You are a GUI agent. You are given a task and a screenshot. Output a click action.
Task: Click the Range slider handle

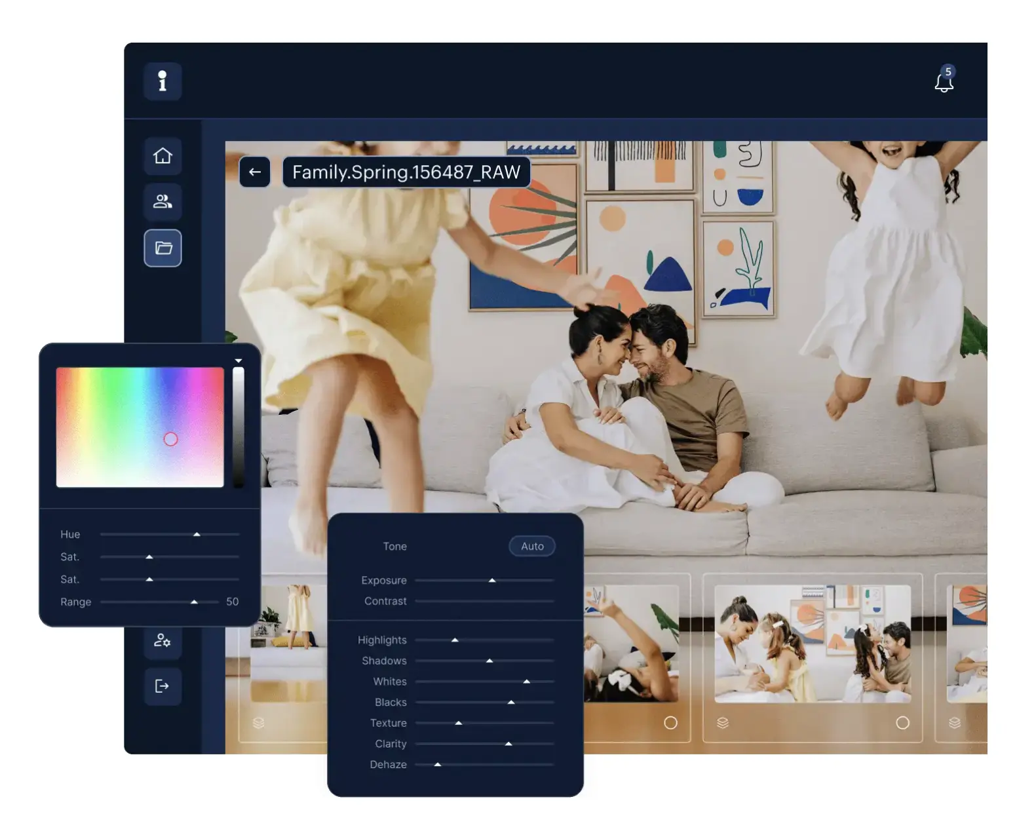pyautogui.click(x=194, y=602)
